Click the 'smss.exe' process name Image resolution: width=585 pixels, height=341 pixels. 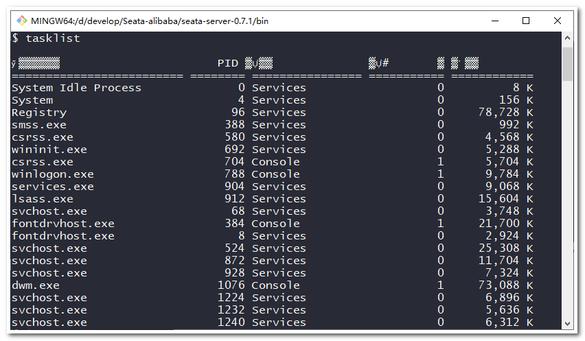[x=39, y=125]
